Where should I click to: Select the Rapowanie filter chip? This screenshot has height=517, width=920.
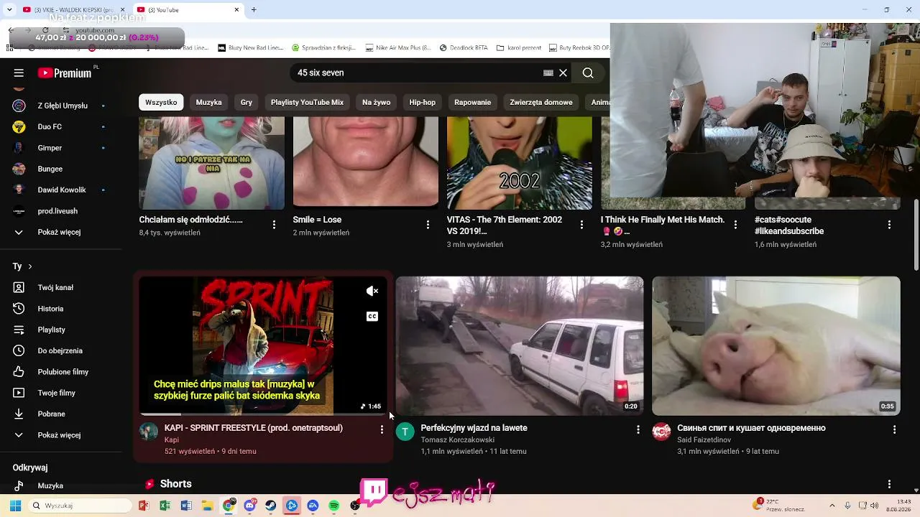pyautogui.click(x=473, y=102)
